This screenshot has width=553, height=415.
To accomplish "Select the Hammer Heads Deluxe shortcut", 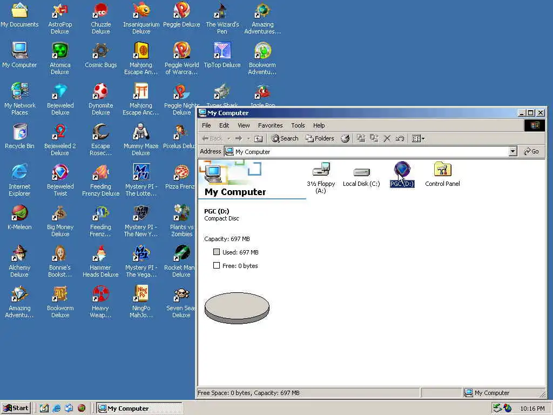I will 100,261.
